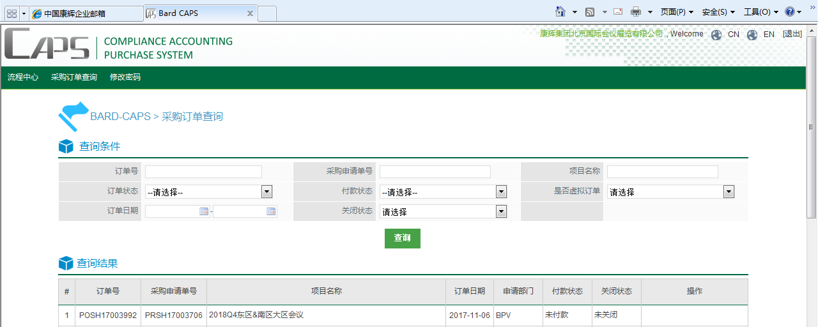Expand the 付款状态 dropdown
This screenshot has width=818, height=327.
tap(501, 192)
